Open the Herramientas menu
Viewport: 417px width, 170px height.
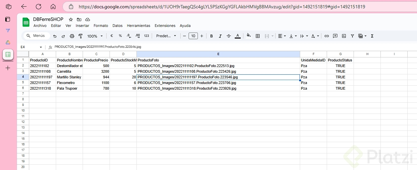coord(138,26)
